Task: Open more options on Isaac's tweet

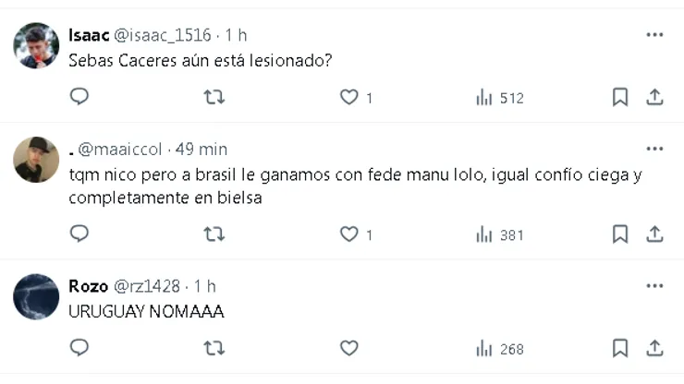Action: click(654, 35)
